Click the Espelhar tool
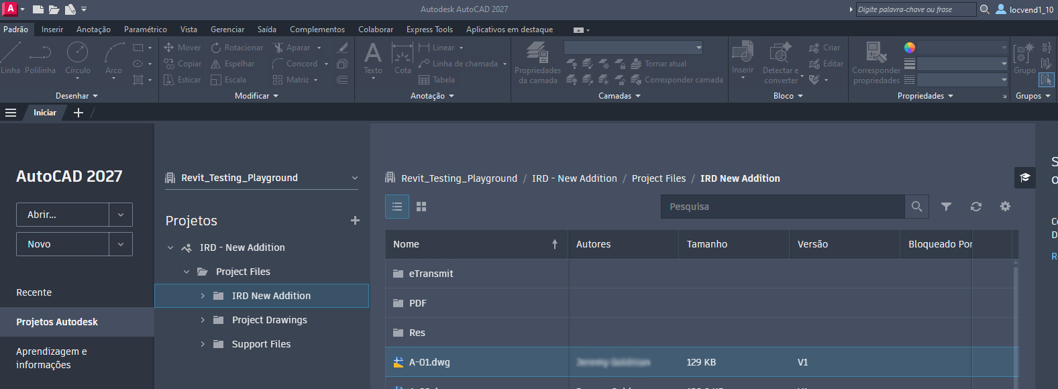Viewport: 1058px width, 389px height. point(233,64)
